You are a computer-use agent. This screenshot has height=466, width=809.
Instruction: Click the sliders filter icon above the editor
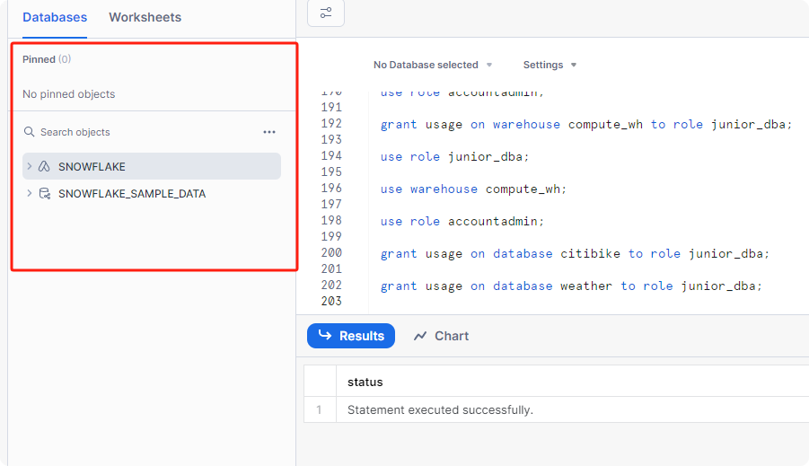[326, 13]
